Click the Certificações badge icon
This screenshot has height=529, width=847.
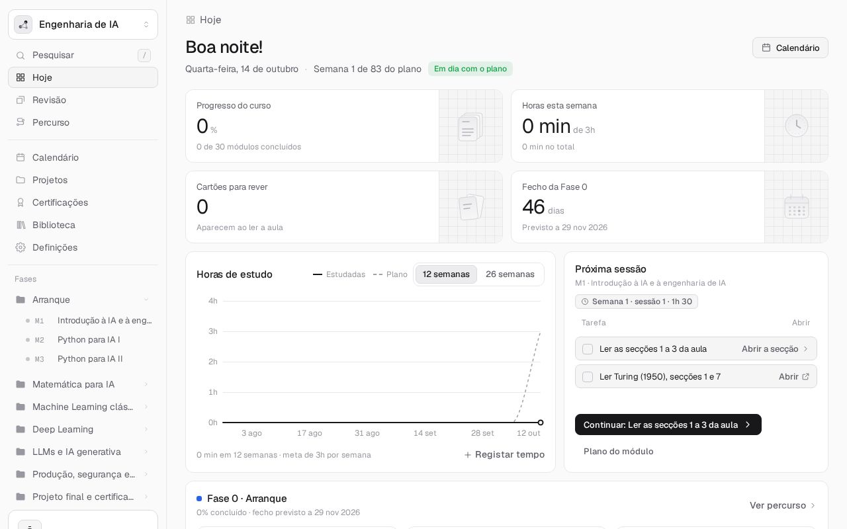coord(21,202)
